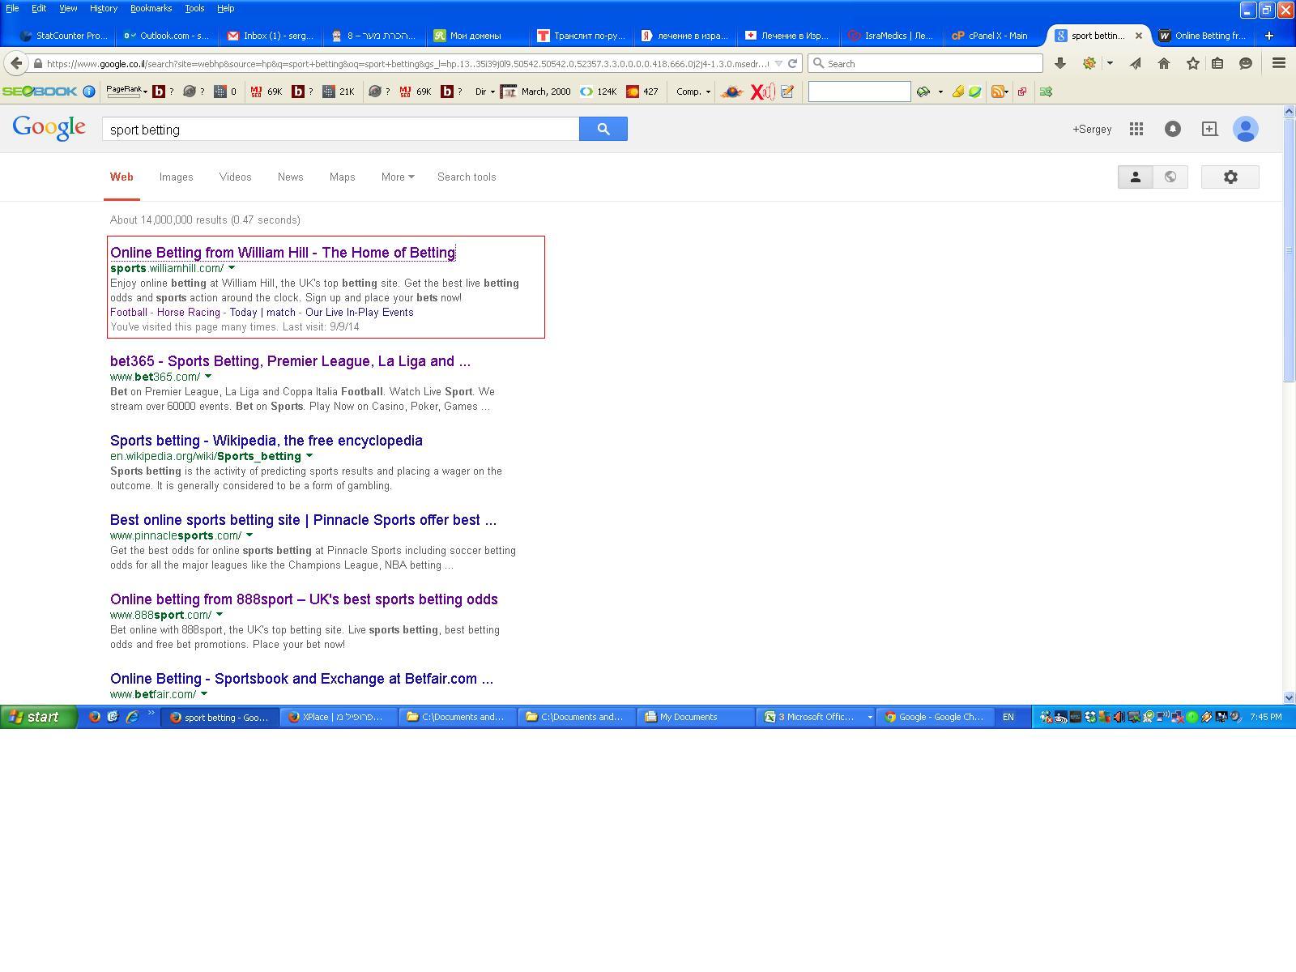The width and height of the screenshot is (1296, 972).
Task: Switch to personal results view
Action: (x=1136, y=177)
